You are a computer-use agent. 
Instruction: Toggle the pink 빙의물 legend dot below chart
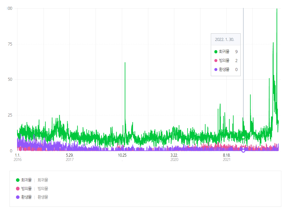point(18,189)
